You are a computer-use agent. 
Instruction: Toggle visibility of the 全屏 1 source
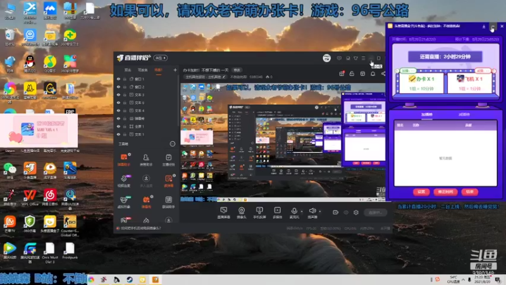point(118,126)
